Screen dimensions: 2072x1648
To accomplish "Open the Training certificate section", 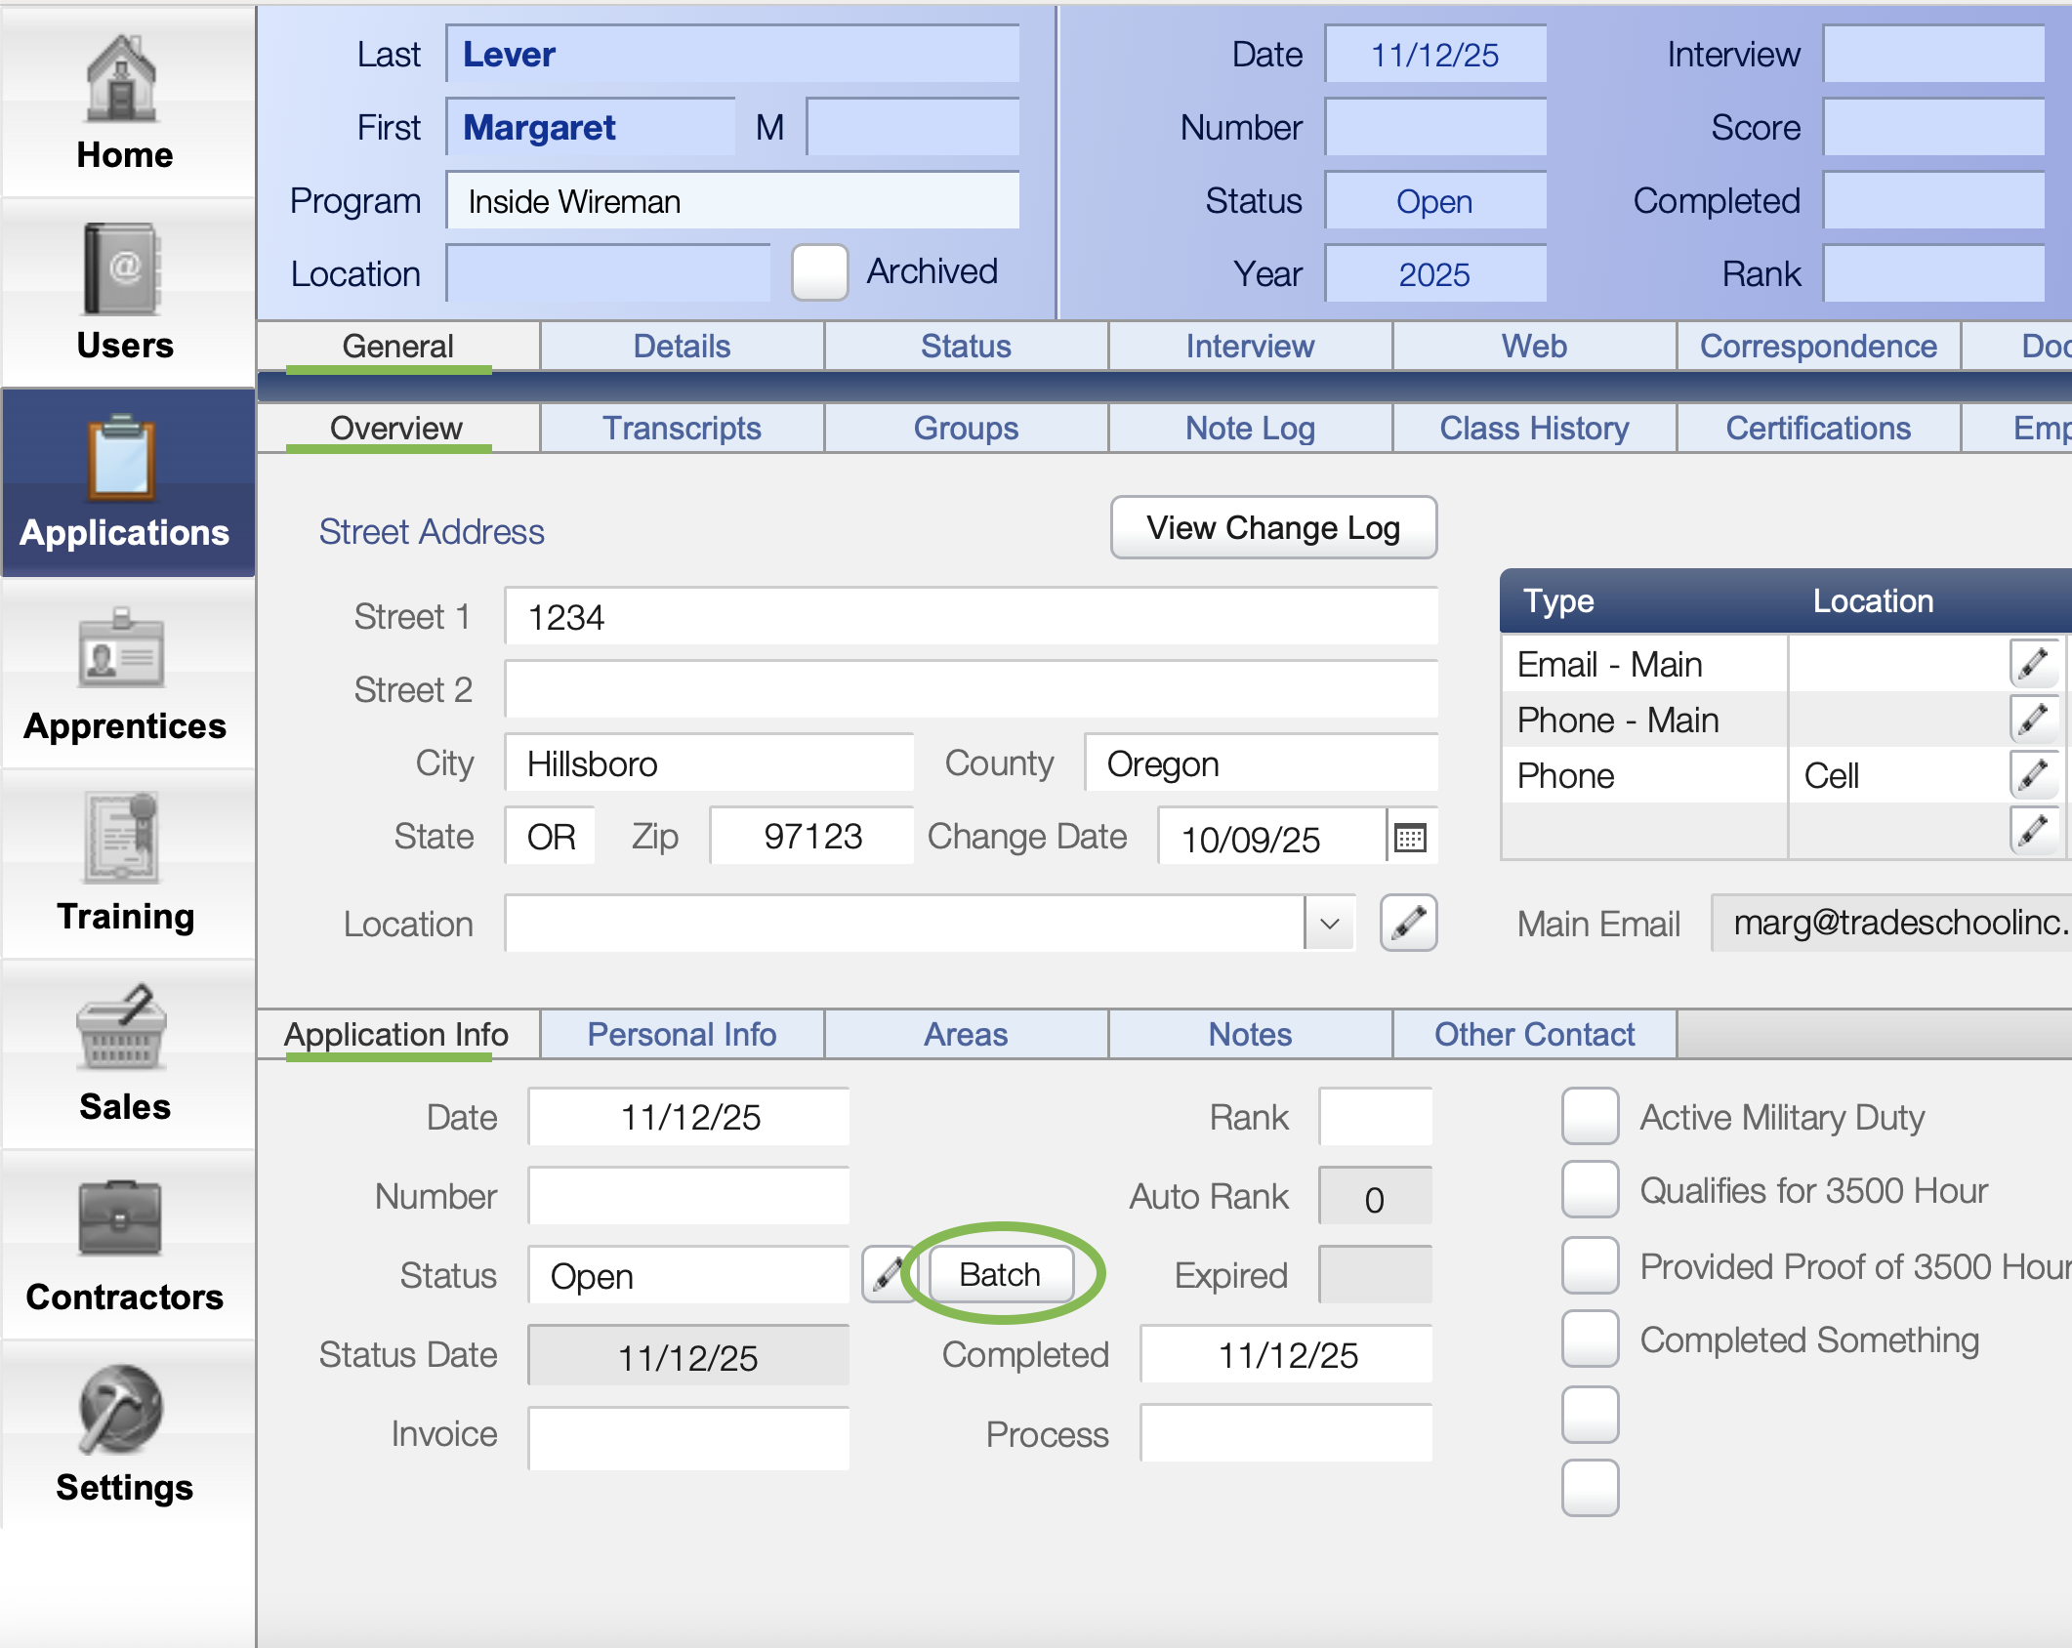I will click(126, 865).
